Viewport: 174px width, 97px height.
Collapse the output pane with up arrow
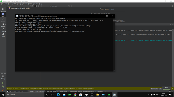(x=171, y=25)
